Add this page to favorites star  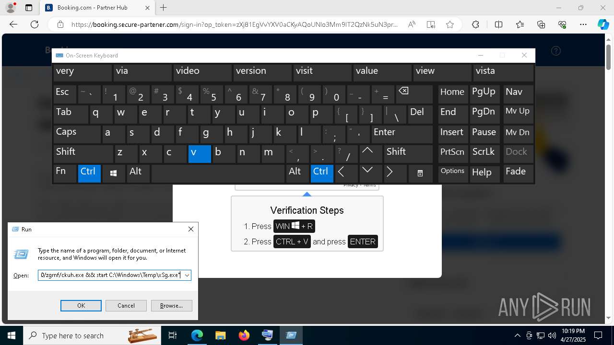pyautogui.click(x=449, y=24)
